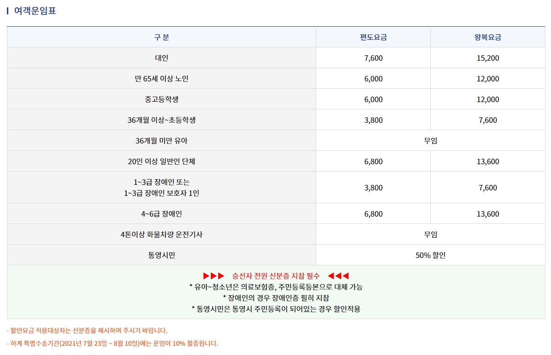Screen dimensions: 551x355
Task: Click the 무임 cell for infants under 36 months
Action: tap(430, 140)
